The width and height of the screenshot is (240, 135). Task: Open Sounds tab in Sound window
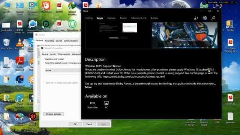[x=59, y=41]
